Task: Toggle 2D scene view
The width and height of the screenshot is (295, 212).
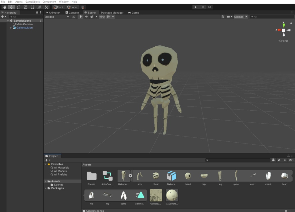Action: tap(74, 17)
